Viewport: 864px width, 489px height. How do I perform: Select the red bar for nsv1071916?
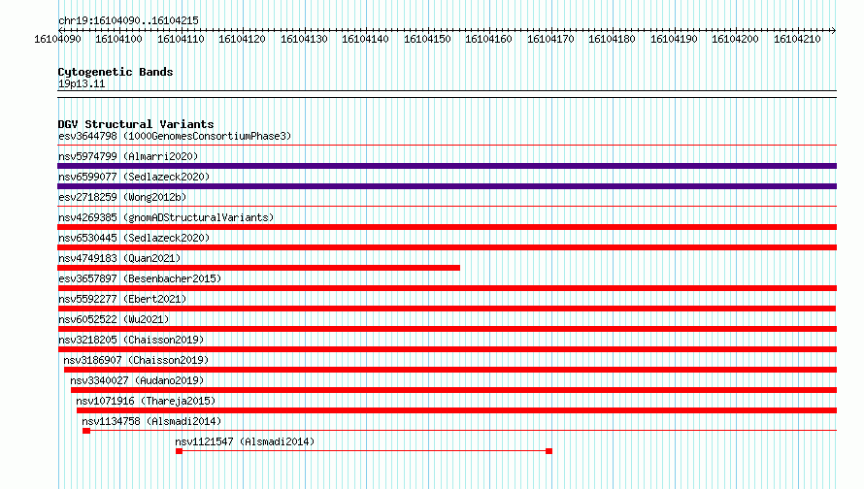click(x=457, y=410)
